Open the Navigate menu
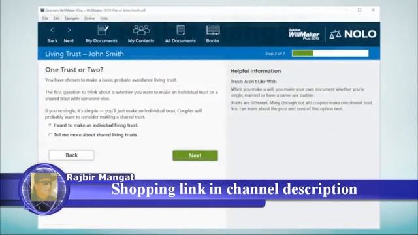Image resolution: width=418 pixels, height=235 pixels. pos(72,18)
